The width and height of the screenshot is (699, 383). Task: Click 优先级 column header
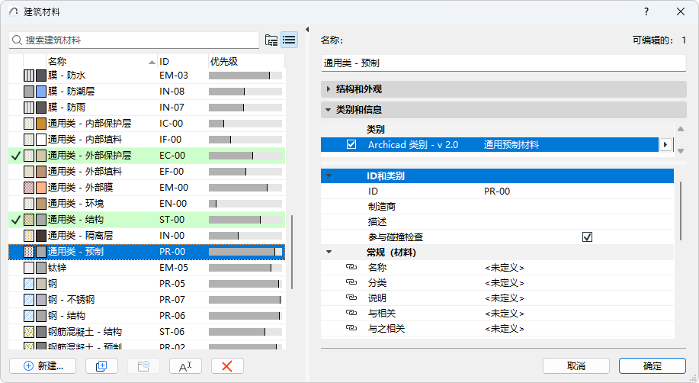246,62
